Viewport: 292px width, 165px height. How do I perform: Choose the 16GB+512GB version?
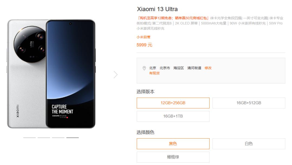coord(249,103)
